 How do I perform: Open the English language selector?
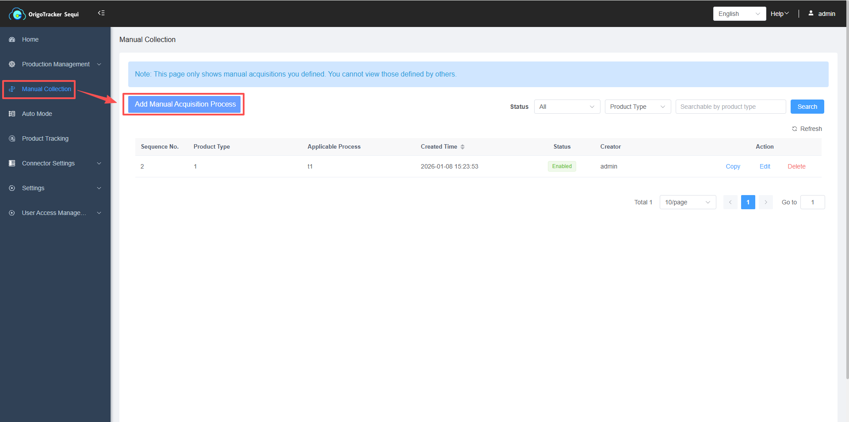[x=739, y=14]
